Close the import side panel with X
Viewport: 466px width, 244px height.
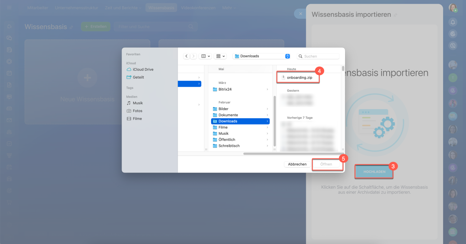click(x=300, y=13)
